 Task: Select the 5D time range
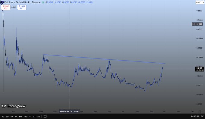click(x=7, y=117)
